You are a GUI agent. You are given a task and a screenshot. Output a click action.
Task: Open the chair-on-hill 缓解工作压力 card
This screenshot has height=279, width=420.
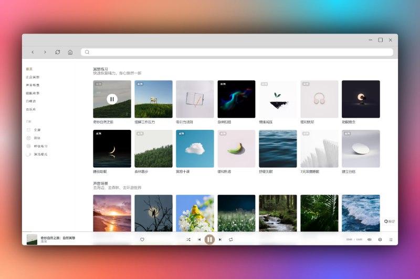[153, 99]
